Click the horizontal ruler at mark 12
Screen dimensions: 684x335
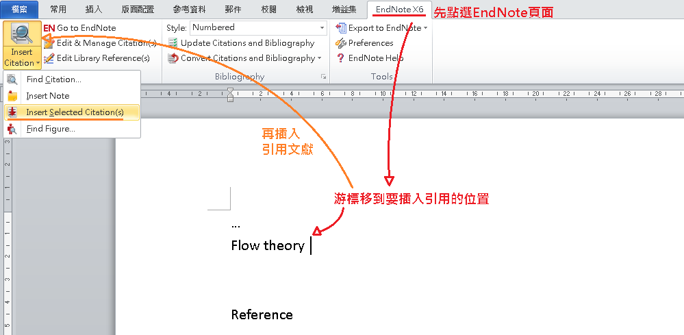click(413, 93)
